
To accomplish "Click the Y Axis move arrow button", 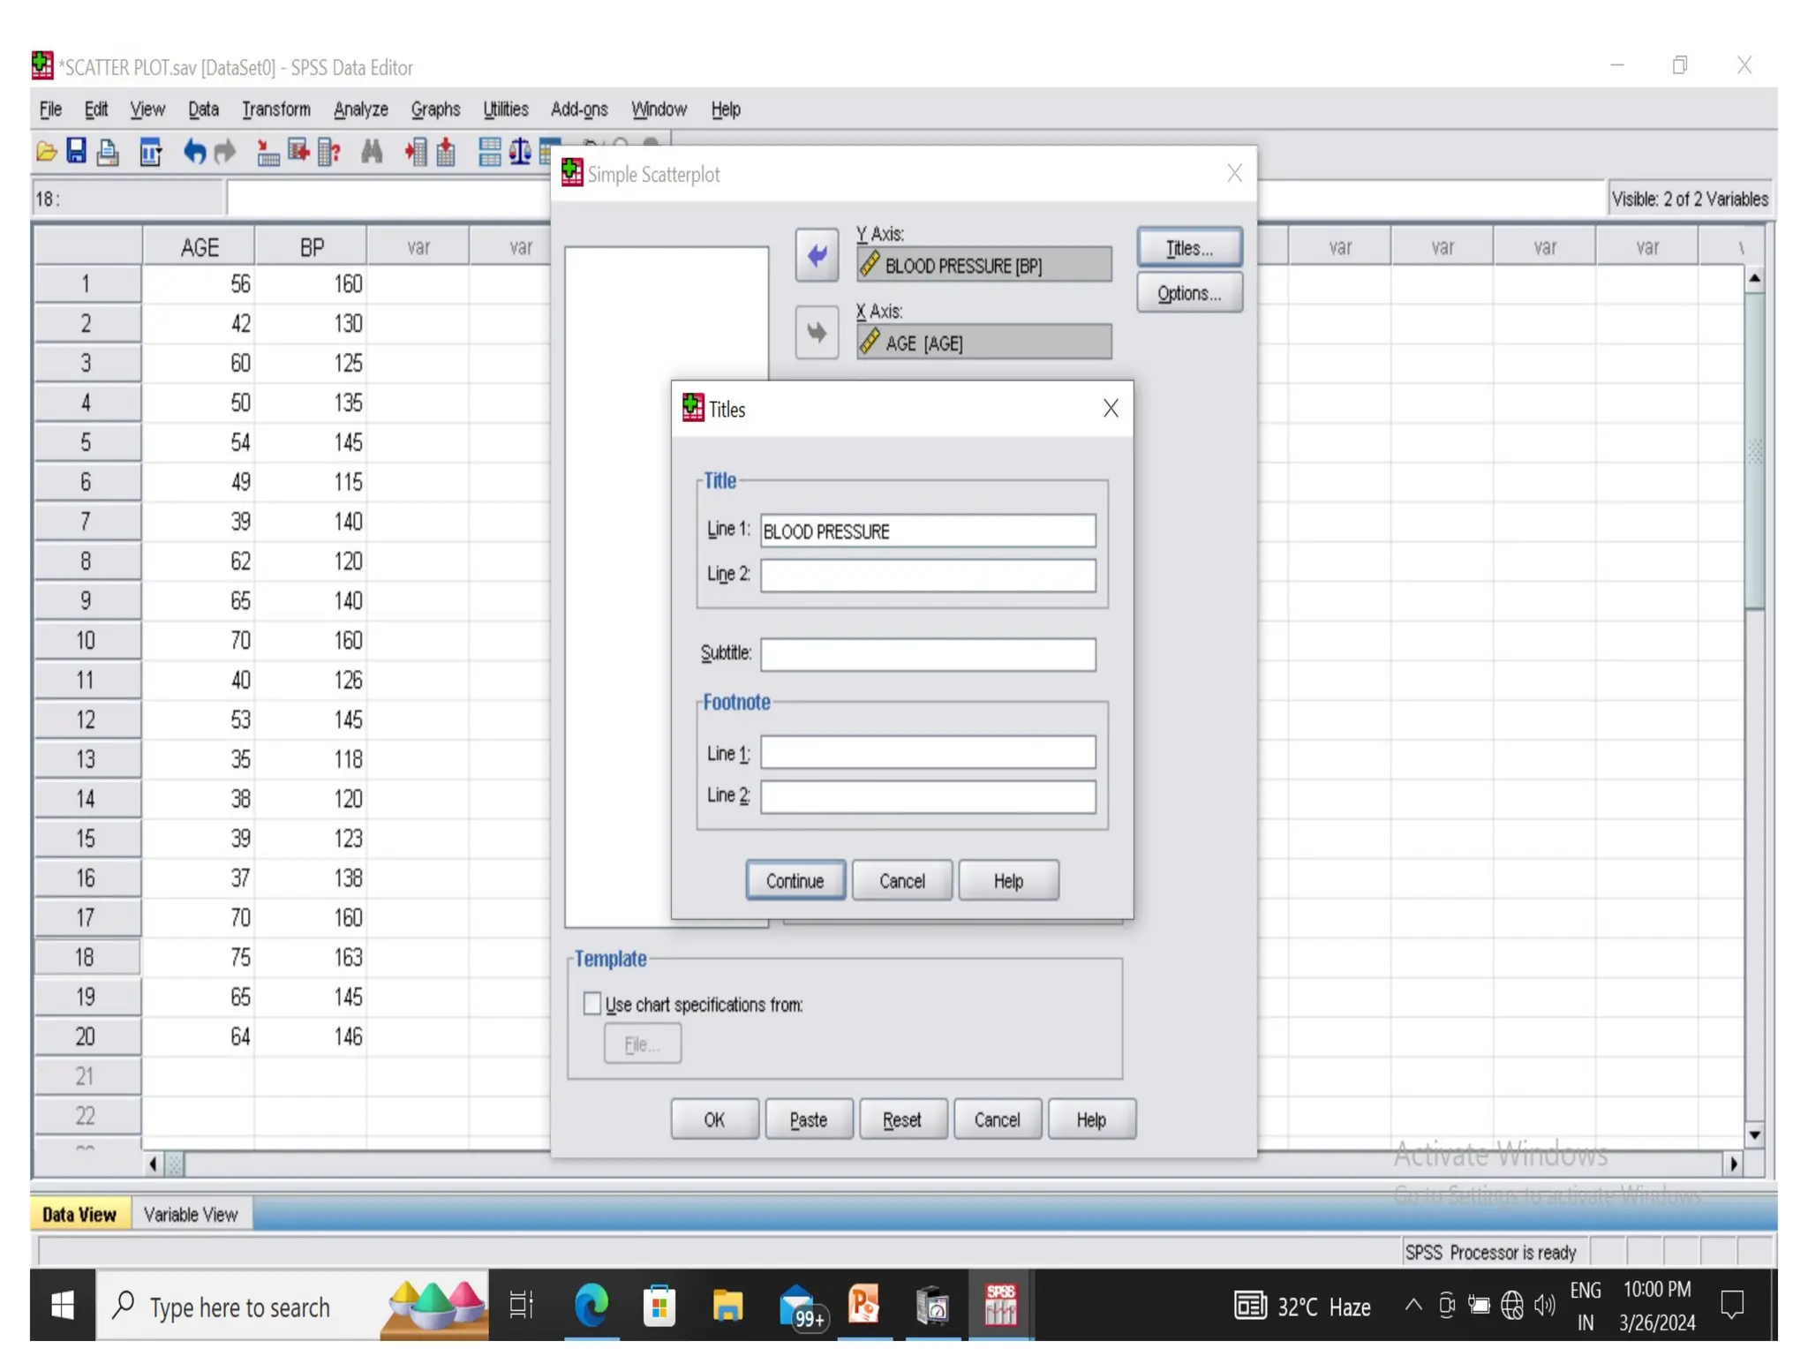I will (816, 256).
